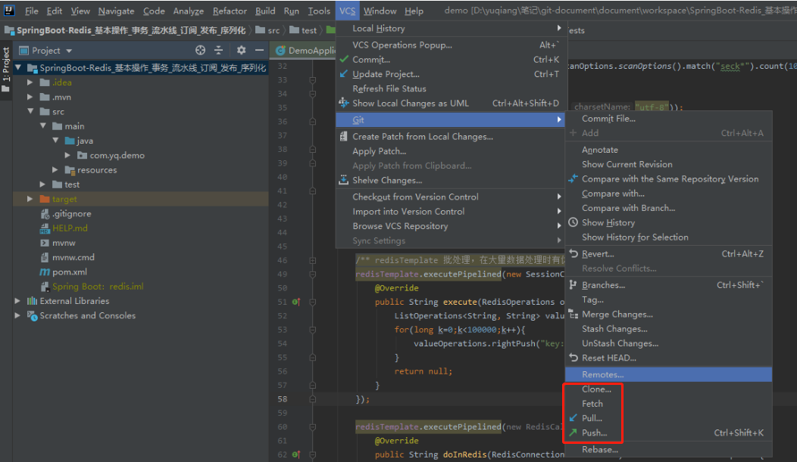Viewport: 797px width, 462px height.
Task: Click the Maven pom.xml file icon
Action: 45,271
